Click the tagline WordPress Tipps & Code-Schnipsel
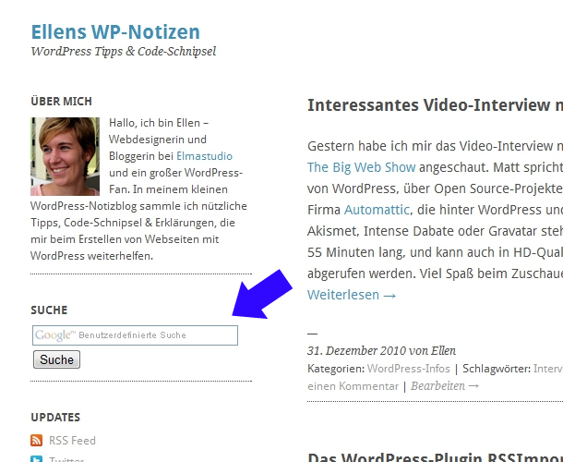Viewport: 563px width, 462px height. click(124, 52)
